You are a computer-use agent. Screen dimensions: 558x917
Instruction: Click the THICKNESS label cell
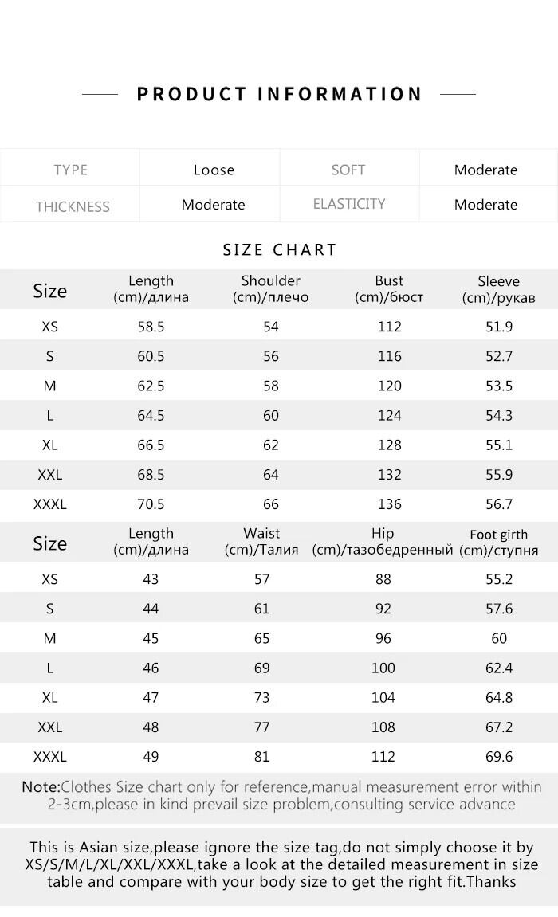[72, 206]
